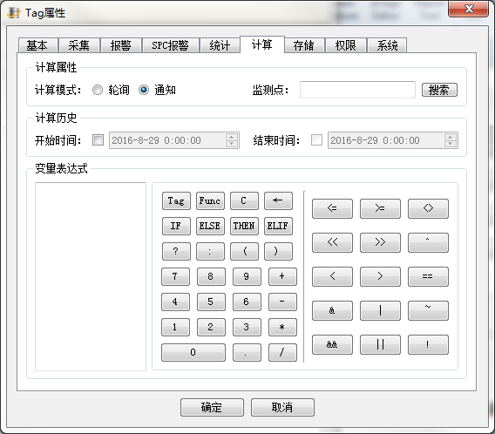The height and width of the screenshot is (434, 495).
Task: Click digit 9 on the keypad
Action: (x=247, y=276)
